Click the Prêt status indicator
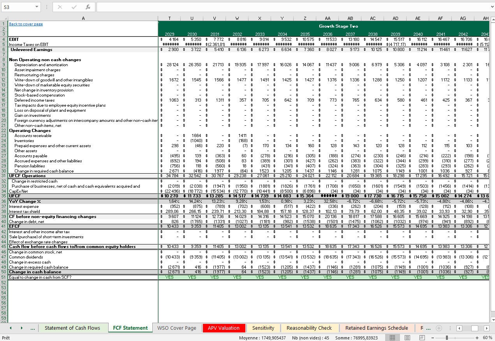Viewport: 495px width, 341px height. pos(6,337)
